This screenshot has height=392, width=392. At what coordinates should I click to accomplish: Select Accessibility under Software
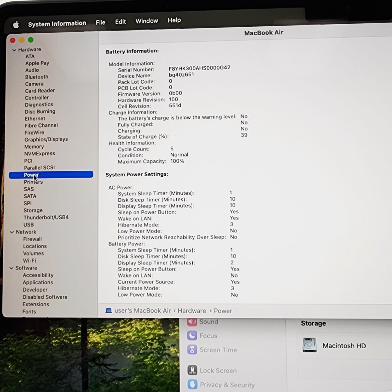point(38,275)
